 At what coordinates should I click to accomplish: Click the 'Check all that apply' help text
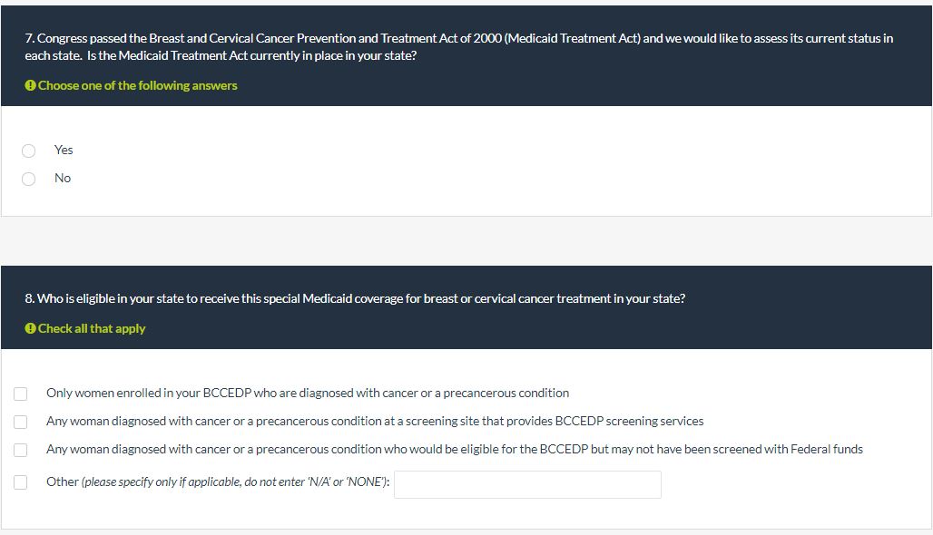92,328
